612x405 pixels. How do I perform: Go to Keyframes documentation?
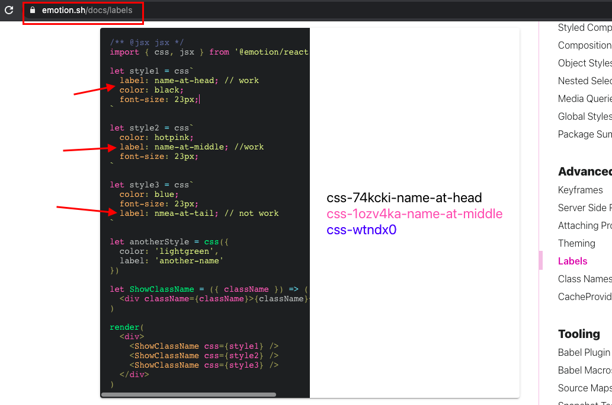point(581,190)
